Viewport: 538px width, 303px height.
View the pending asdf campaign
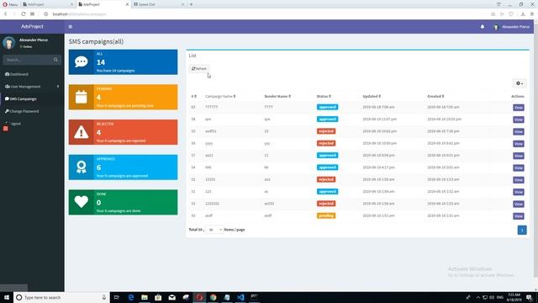[x=519, y=216]
